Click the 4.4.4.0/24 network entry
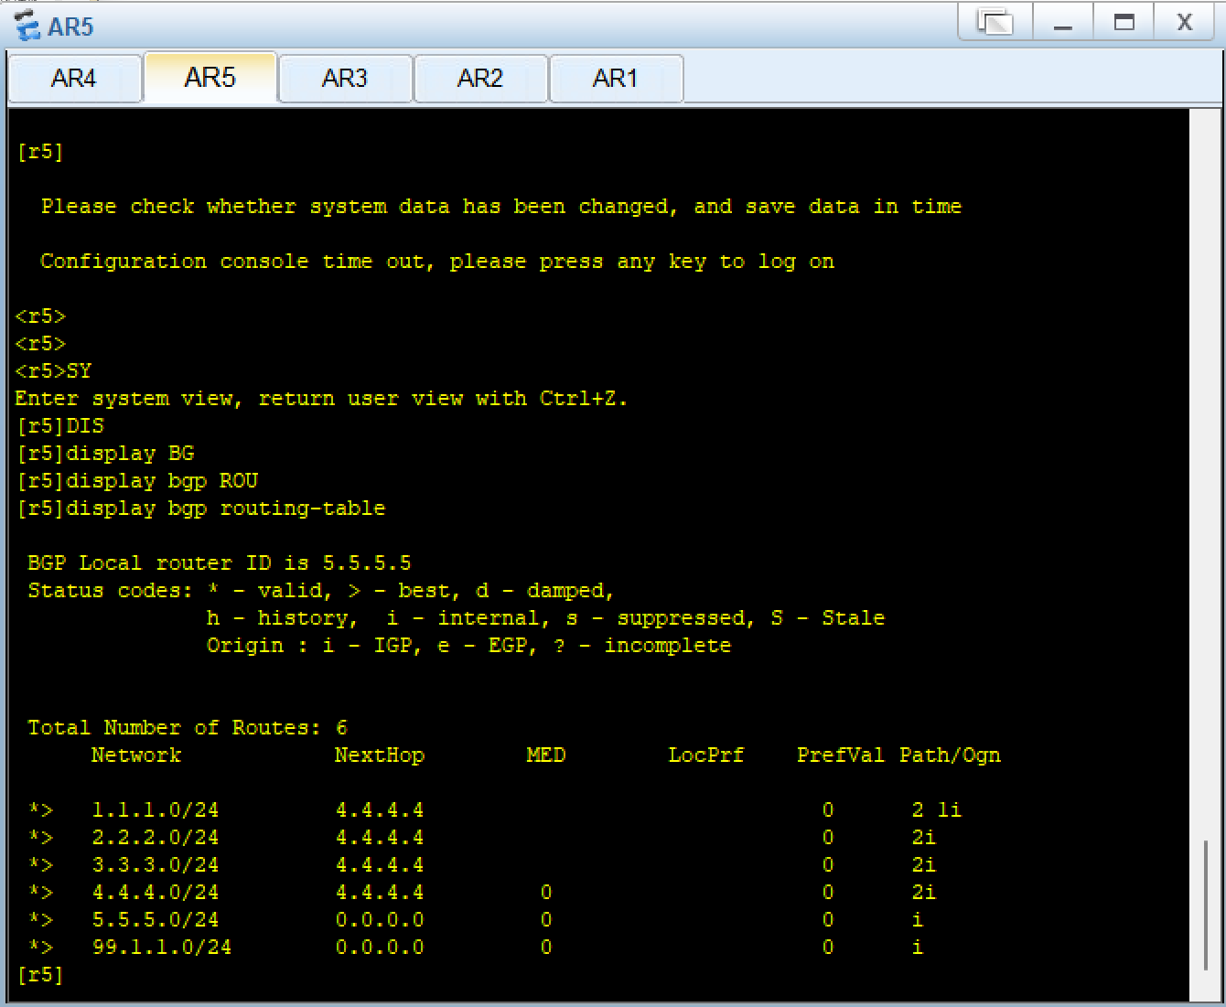Screen dimensions: 1226x1007 point(155,893)
